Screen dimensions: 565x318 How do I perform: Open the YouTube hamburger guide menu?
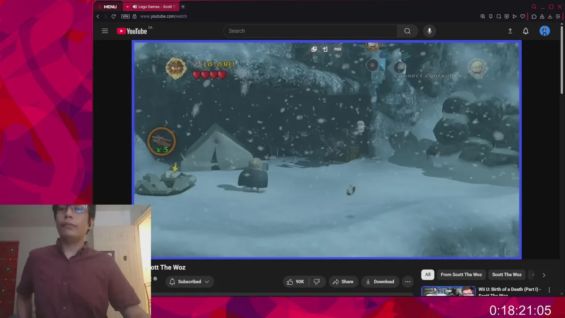coord(105,31)
